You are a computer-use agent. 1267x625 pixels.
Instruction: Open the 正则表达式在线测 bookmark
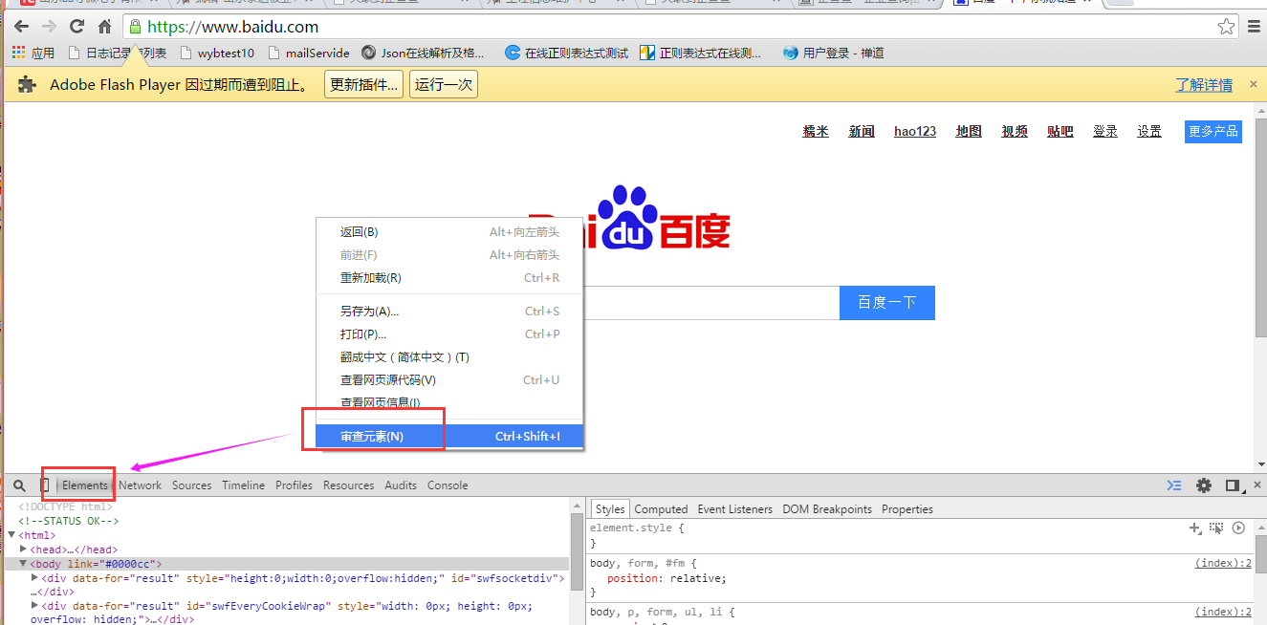tap(701, 54)
